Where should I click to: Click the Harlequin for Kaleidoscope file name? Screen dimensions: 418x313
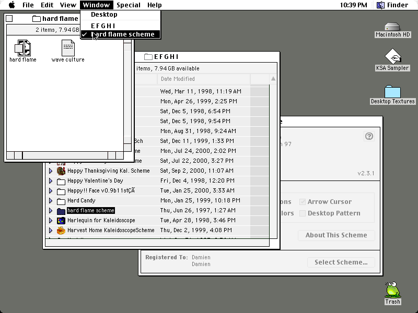tap(101, 220)
